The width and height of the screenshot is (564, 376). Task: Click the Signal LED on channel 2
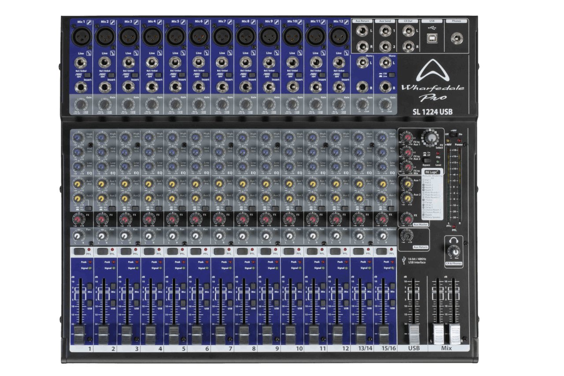(113, 268)
